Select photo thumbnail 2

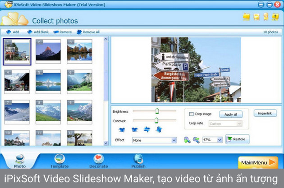(x=48, y=51)
